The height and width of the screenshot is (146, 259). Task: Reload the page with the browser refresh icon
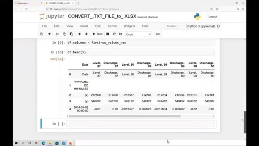tap(26, 9)
